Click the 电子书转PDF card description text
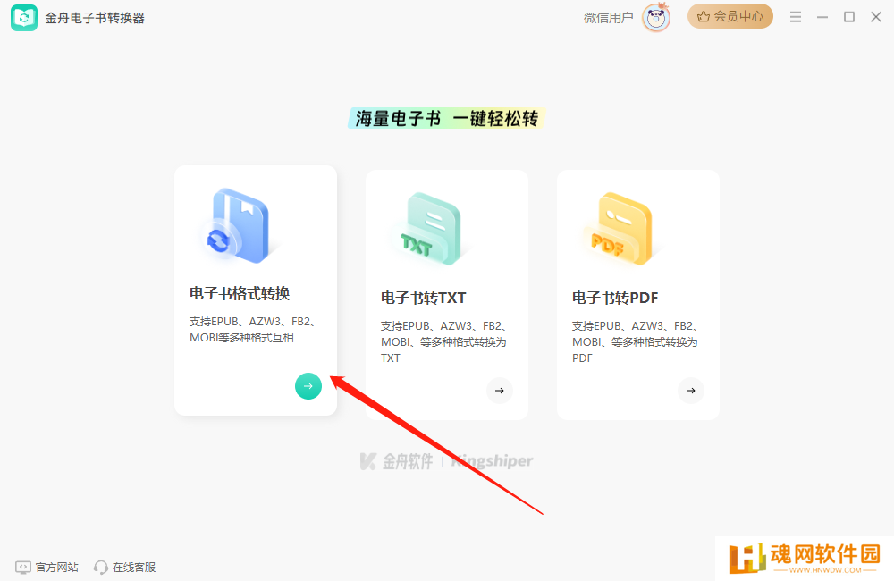This screenshot has height=581, width=894. [635, 342]
